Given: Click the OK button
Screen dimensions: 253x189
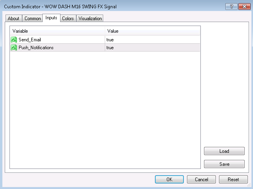Looking at the screenshot, I should pos(169,180).
